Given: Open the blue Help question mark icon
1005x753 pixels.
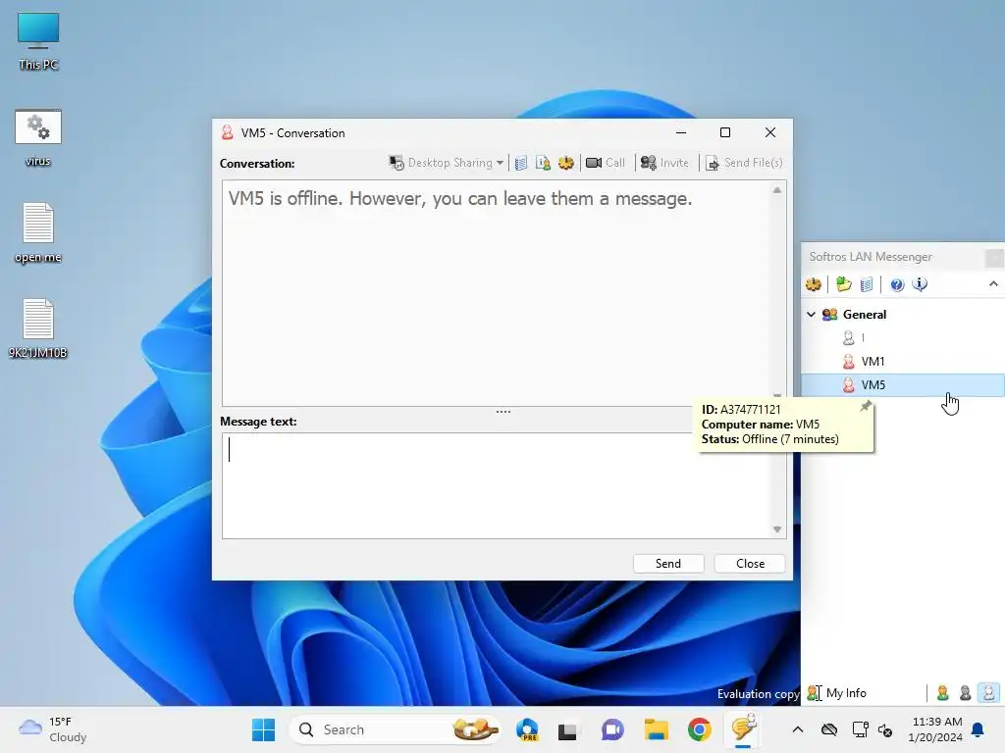Looking at the screenshot, I should 897,284.
